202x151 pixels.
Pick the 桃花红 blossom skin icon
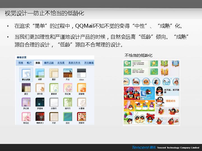26,117
